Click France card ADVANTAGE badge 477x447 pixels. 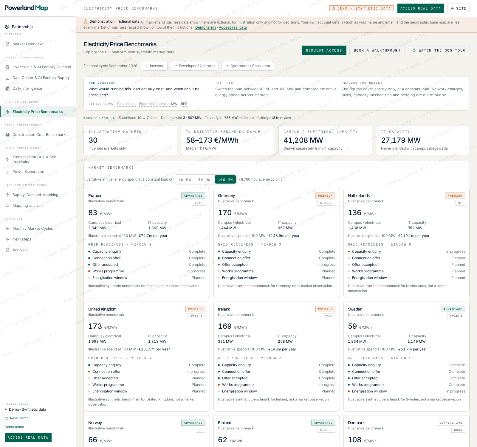(x=193, y=196)
